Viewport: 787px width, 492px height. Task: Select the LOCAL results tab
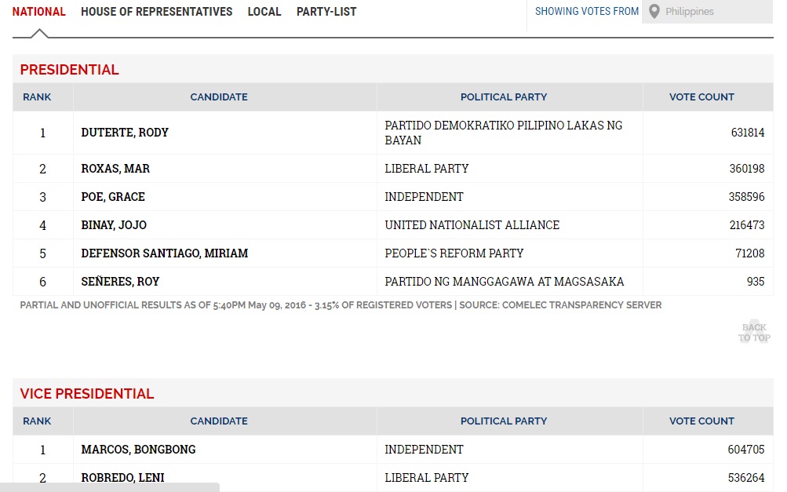[264, 12]
